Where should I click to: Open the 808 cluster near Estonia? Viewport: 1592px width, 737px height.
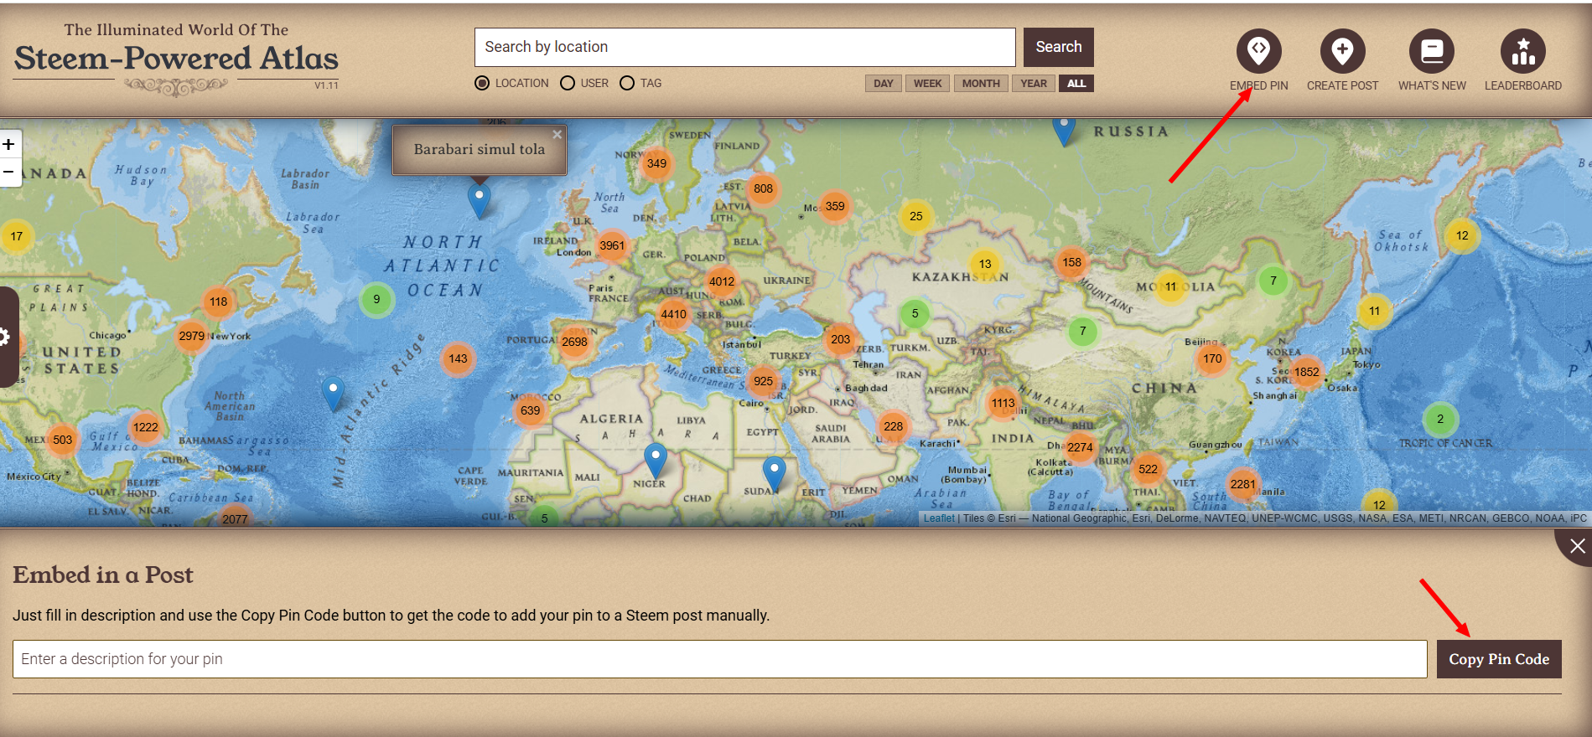(763, 188)
